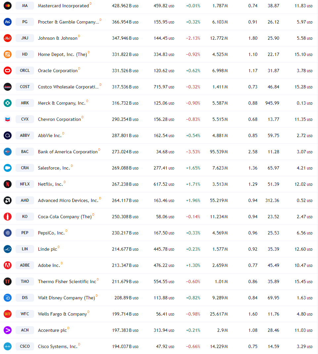Image resolution: width=318 pixels, height=354 pixels.
Task: Click Disney market cap 208.89 B USD
Action: tap(126, 298)
